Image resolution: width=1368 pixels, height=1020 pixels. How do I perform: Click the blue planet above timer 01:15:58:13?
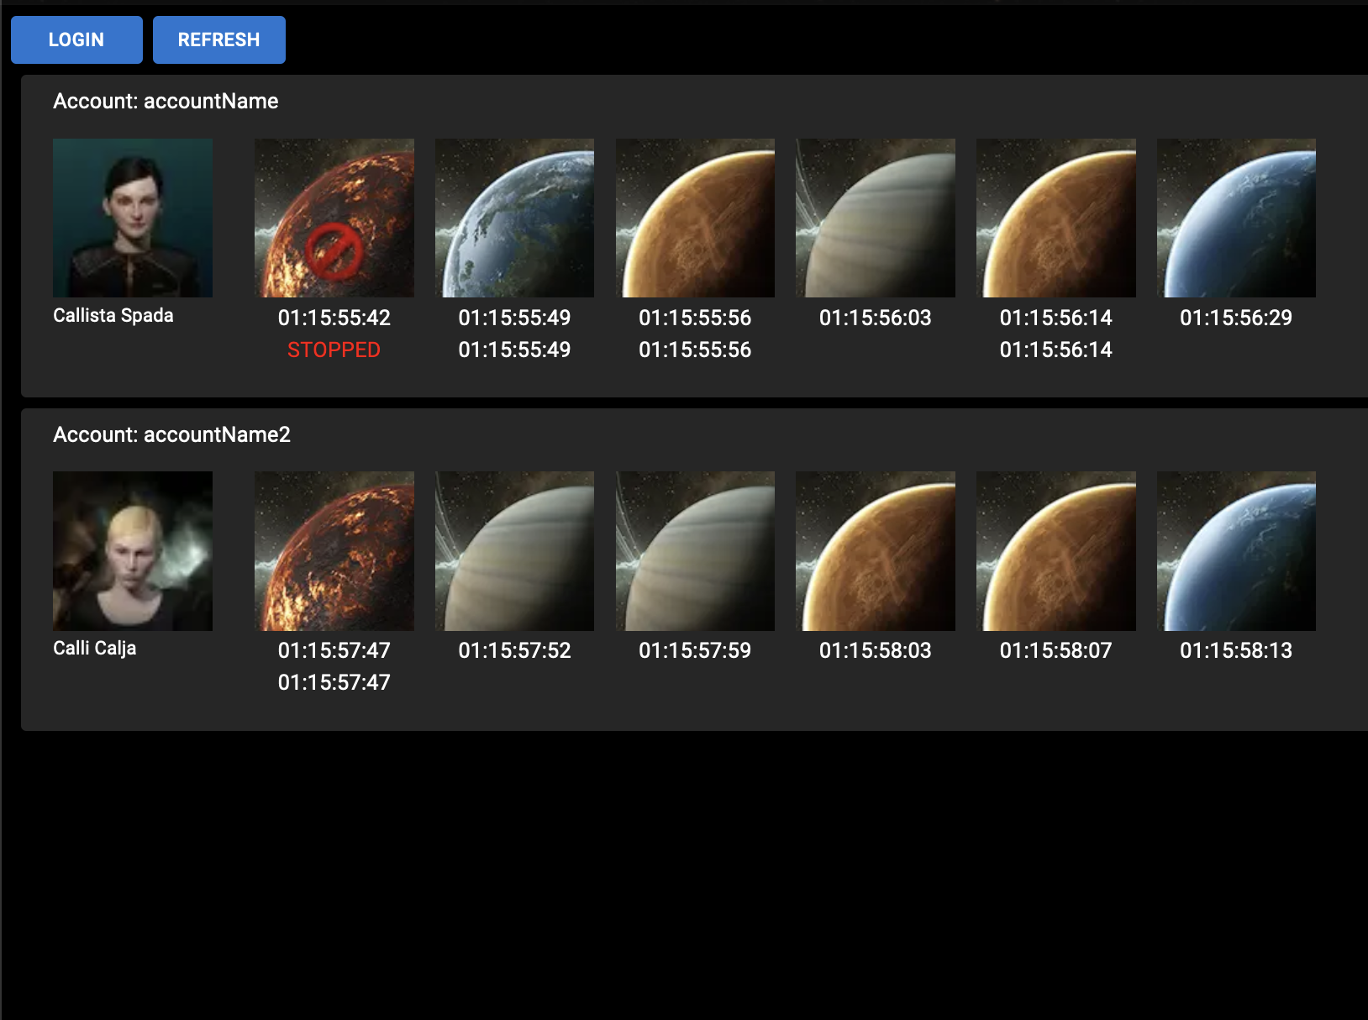click(1236, 550)
